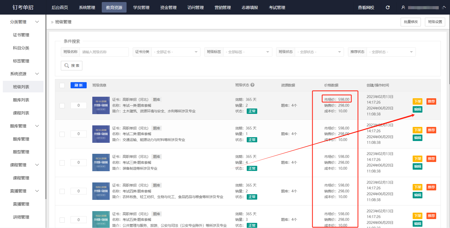The width and height of the screenshot is (450, 228).
Task: Click 推荐 for 考试三类-题库套餐
Action: tap(431, 159)
